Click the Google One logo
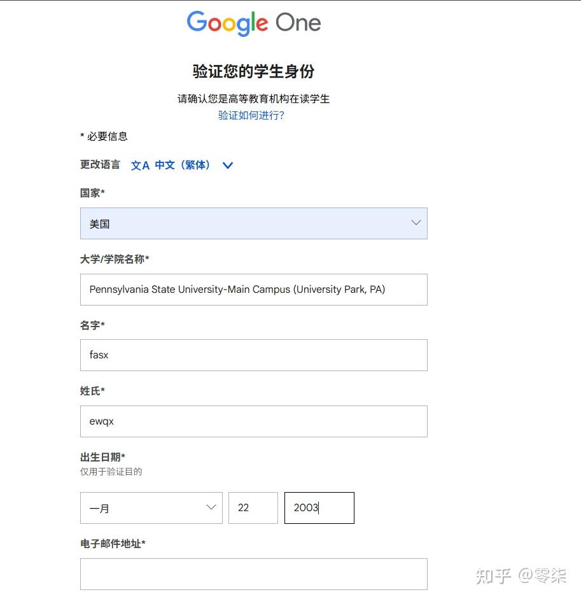This screenshot has width=581, height=599. coord(254,24)
